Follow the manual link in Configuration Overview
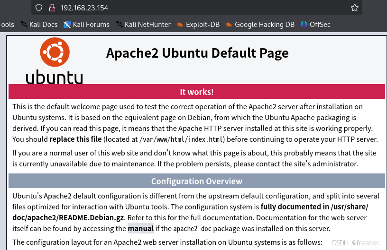The width and height of the screenshot is (387, 250). [x=141, y=228]
